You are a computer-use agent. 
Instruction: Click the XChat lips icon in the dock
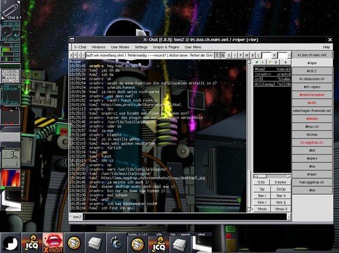[x=53, y=243]
